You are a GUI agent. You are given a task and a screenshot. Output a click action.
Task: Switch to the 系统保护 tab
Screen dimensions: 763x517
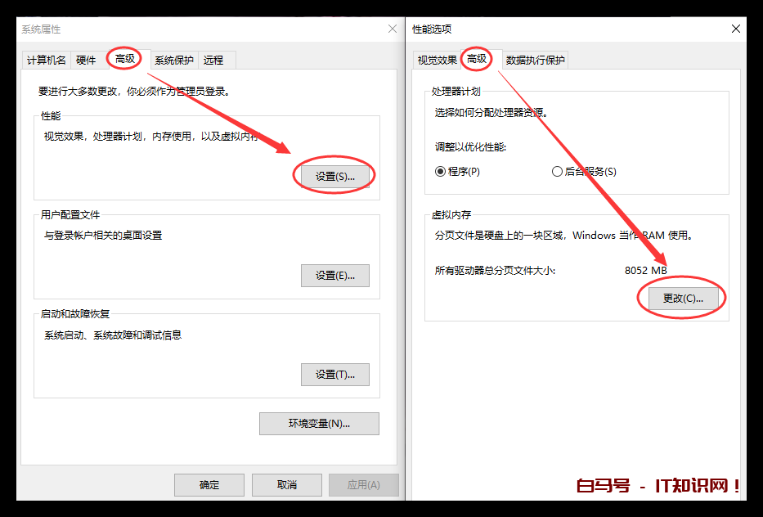click(174, 60)
